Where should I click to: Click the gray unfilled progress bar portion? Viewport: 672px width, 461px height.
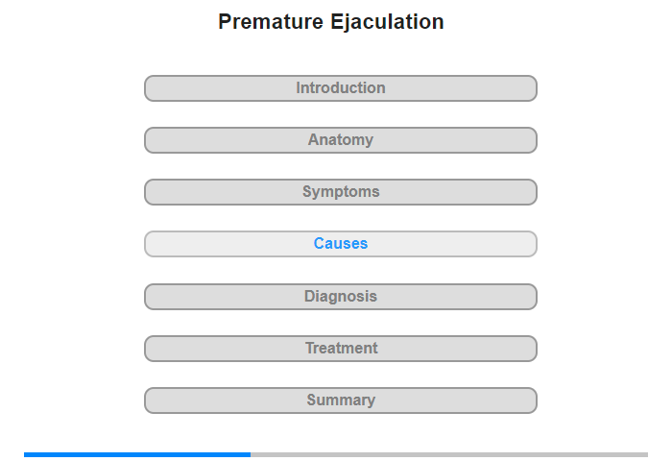pos(449,454)
